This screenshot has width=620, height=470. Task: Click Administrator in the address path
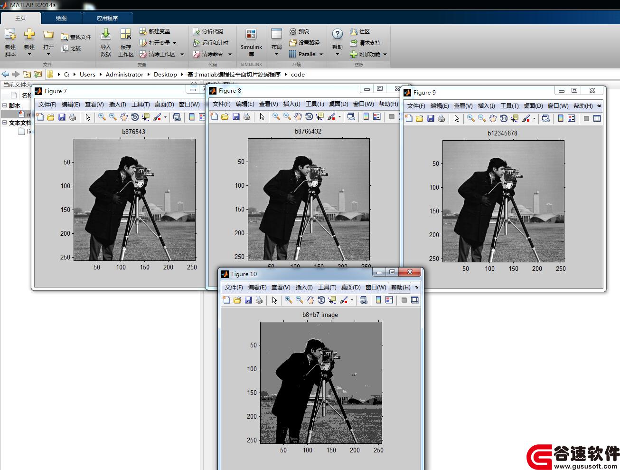tap(124, 74)
